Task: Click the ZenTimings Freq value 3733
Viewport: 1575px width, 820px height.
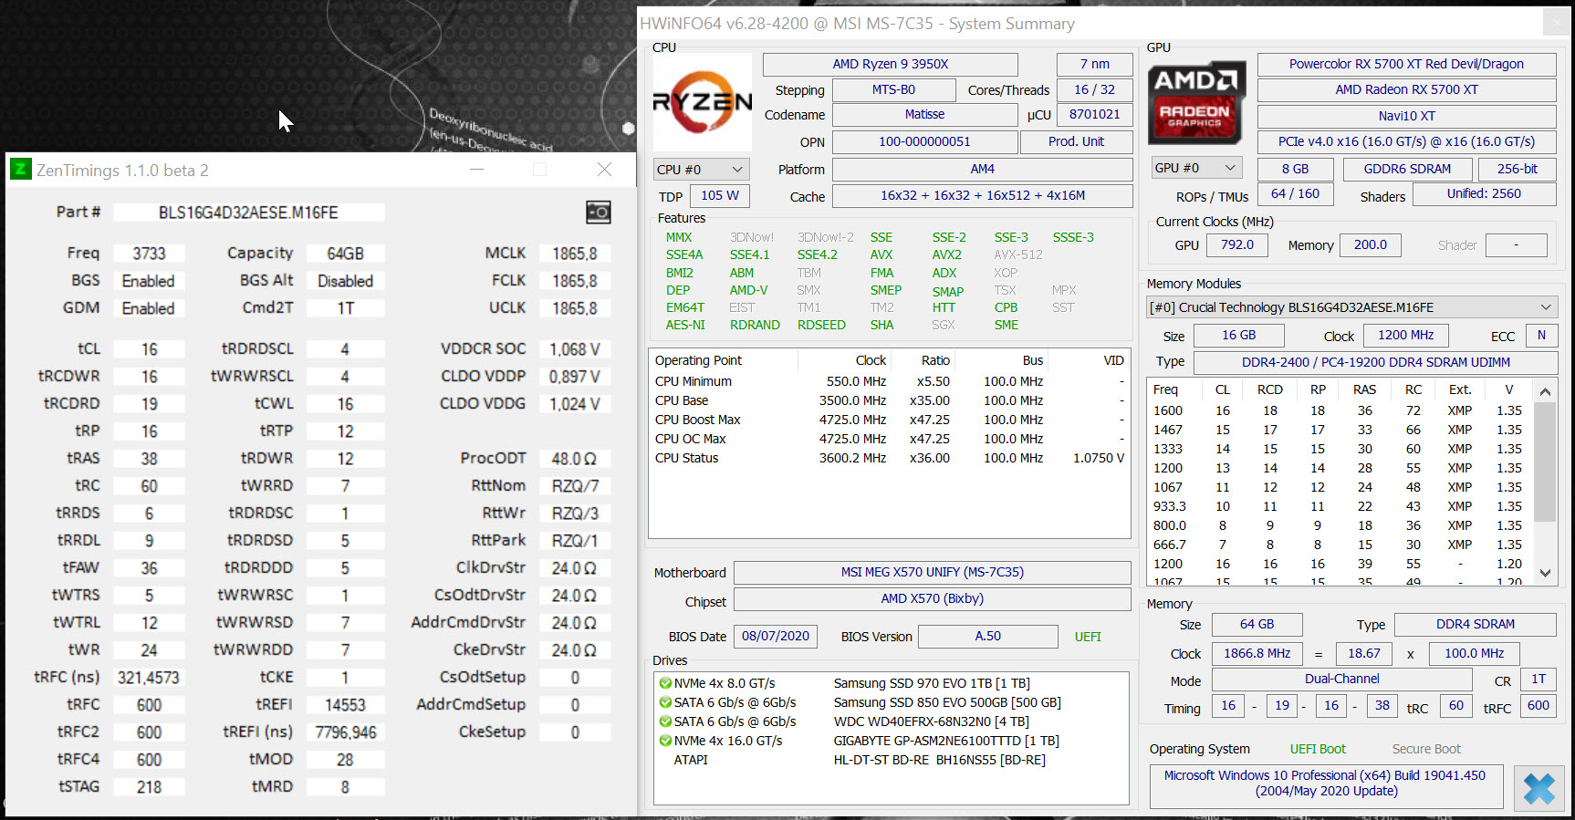Action: point(149,254)
